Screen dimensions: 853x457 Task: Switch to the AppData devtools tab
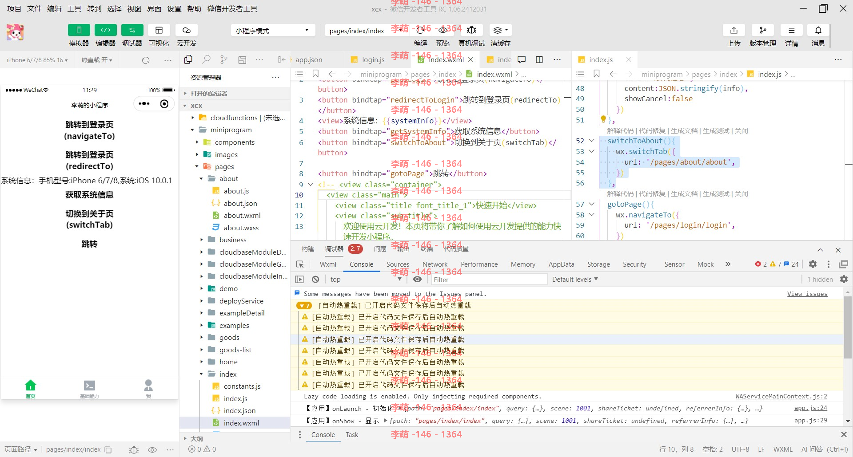pos(561,264)
